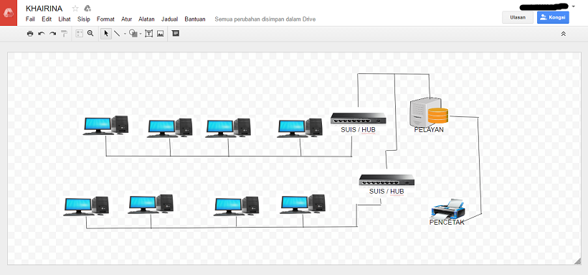
Task: Open the Bantuan menu
Action: (x=195, y=19)
